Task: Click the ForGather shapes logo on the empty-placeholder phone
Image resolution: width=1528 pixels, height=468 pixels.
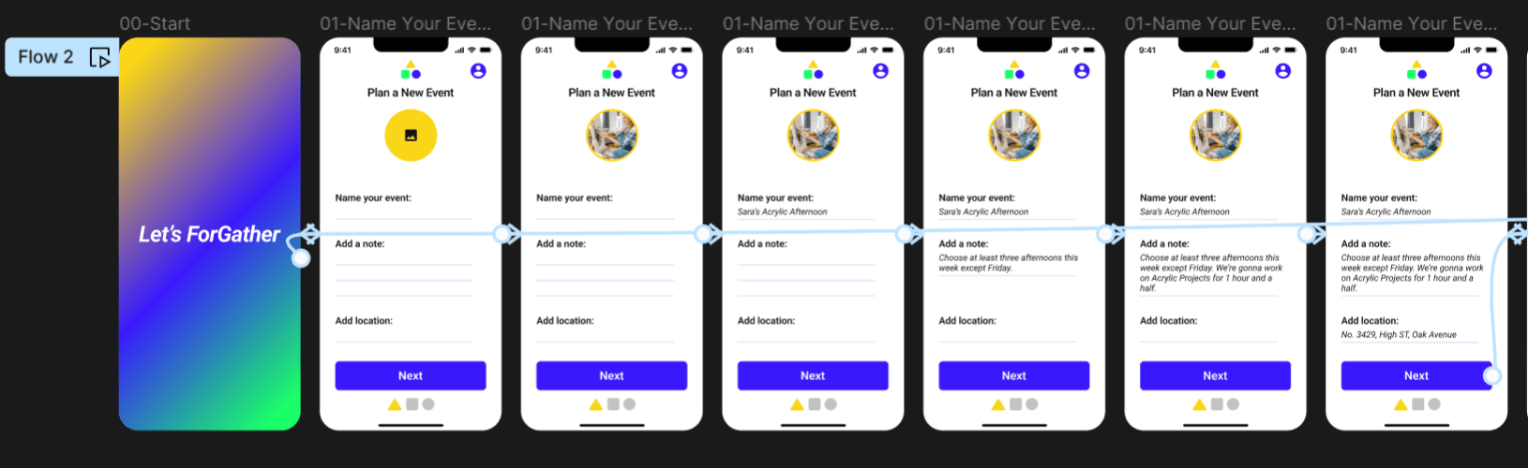Action: [x=411, y=70]
